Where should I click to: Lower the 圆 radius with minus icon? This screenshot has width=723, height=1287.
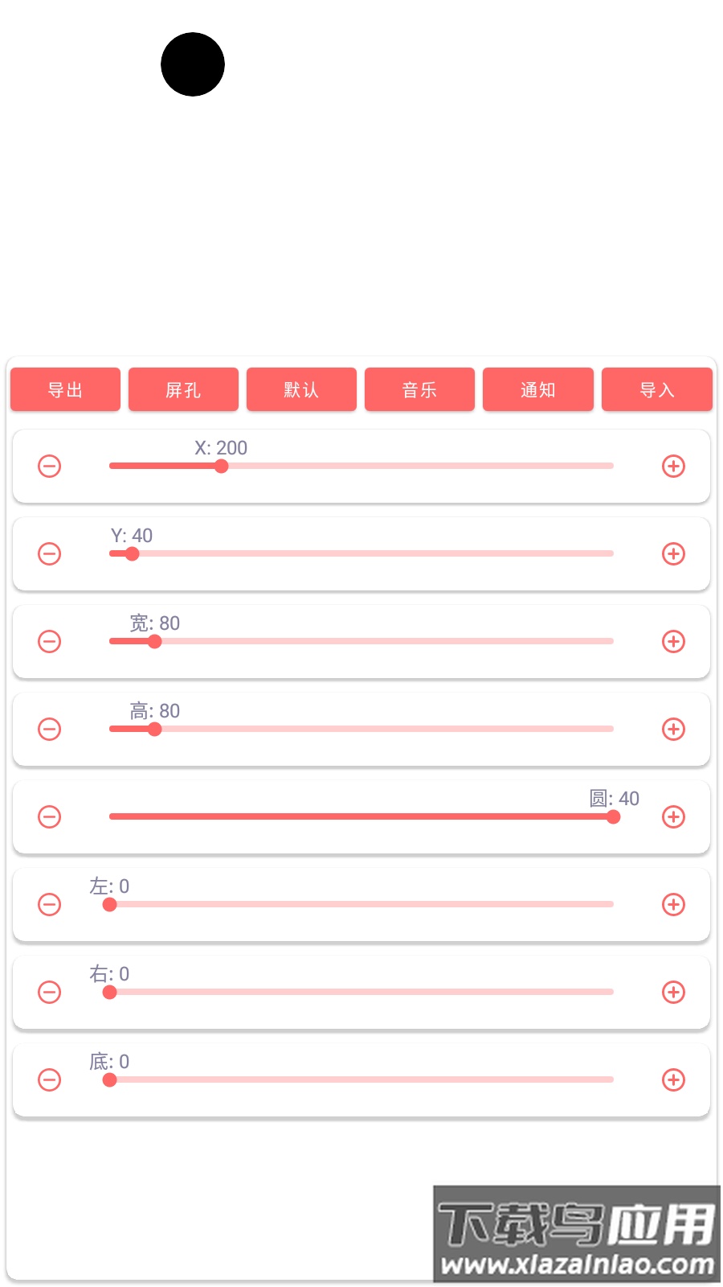point(50,817)
